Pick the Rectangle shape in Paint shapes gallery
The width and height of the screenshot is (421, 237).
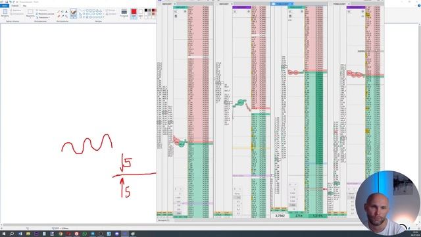pyautogui.click(x=91, y=11)
